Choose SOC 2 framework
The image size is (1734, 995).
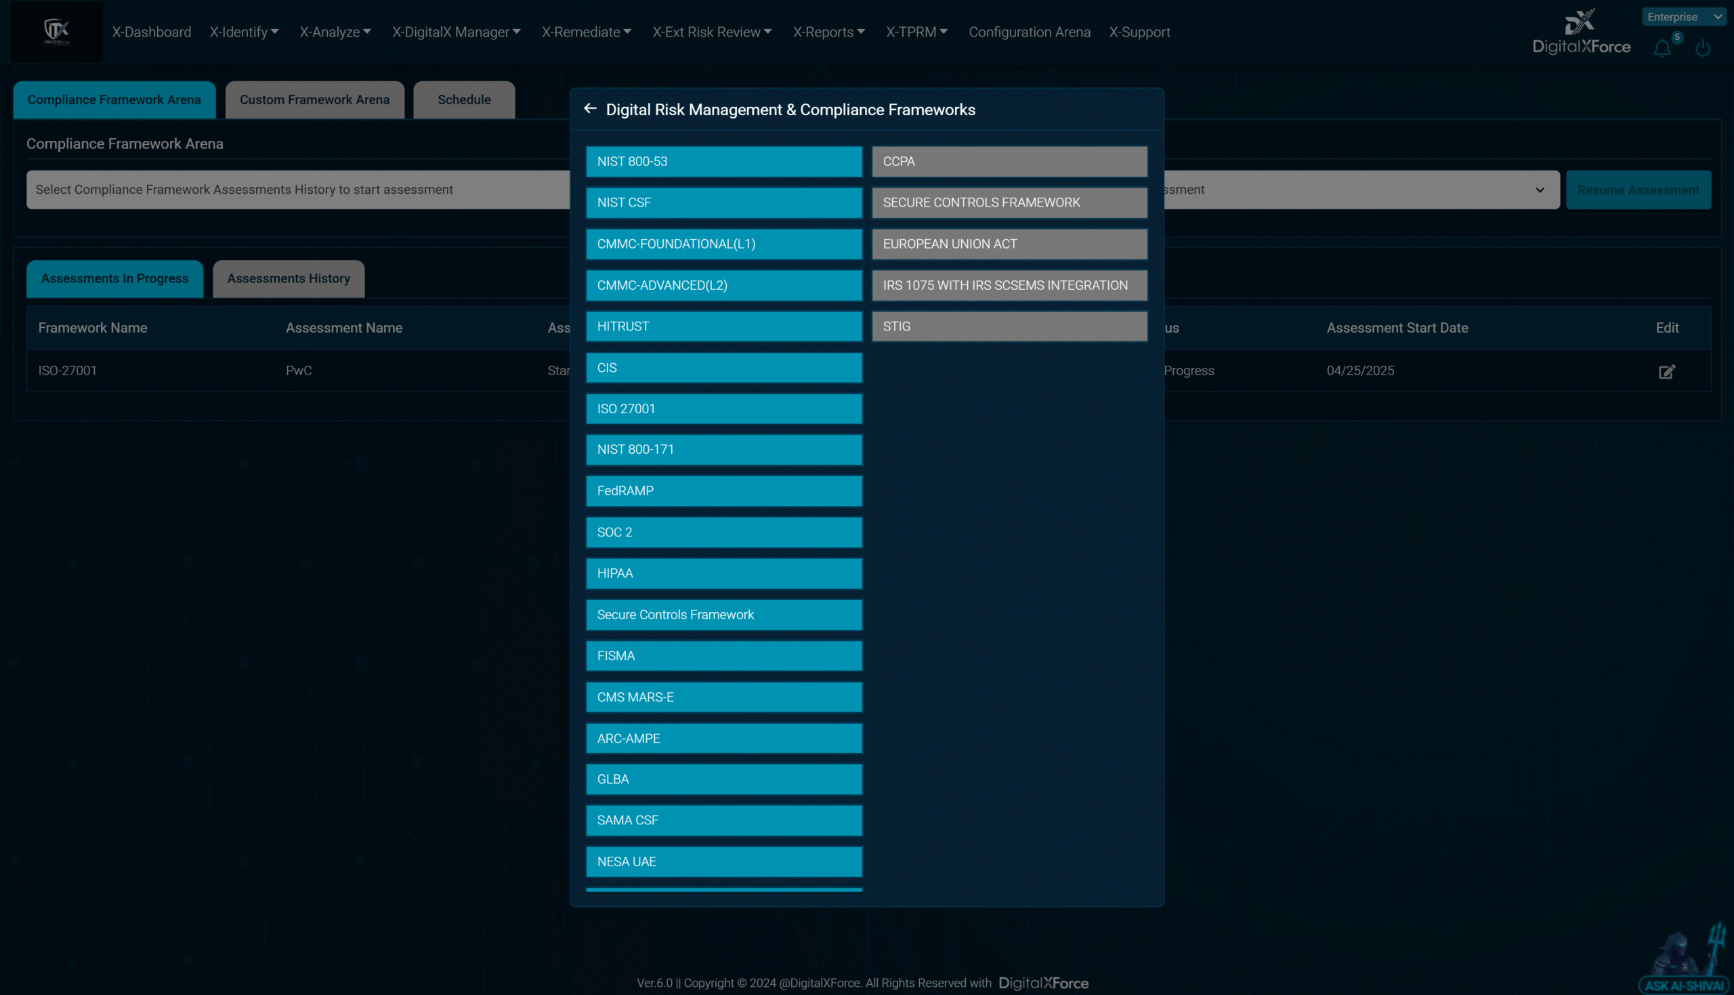(x=723, y=532)
